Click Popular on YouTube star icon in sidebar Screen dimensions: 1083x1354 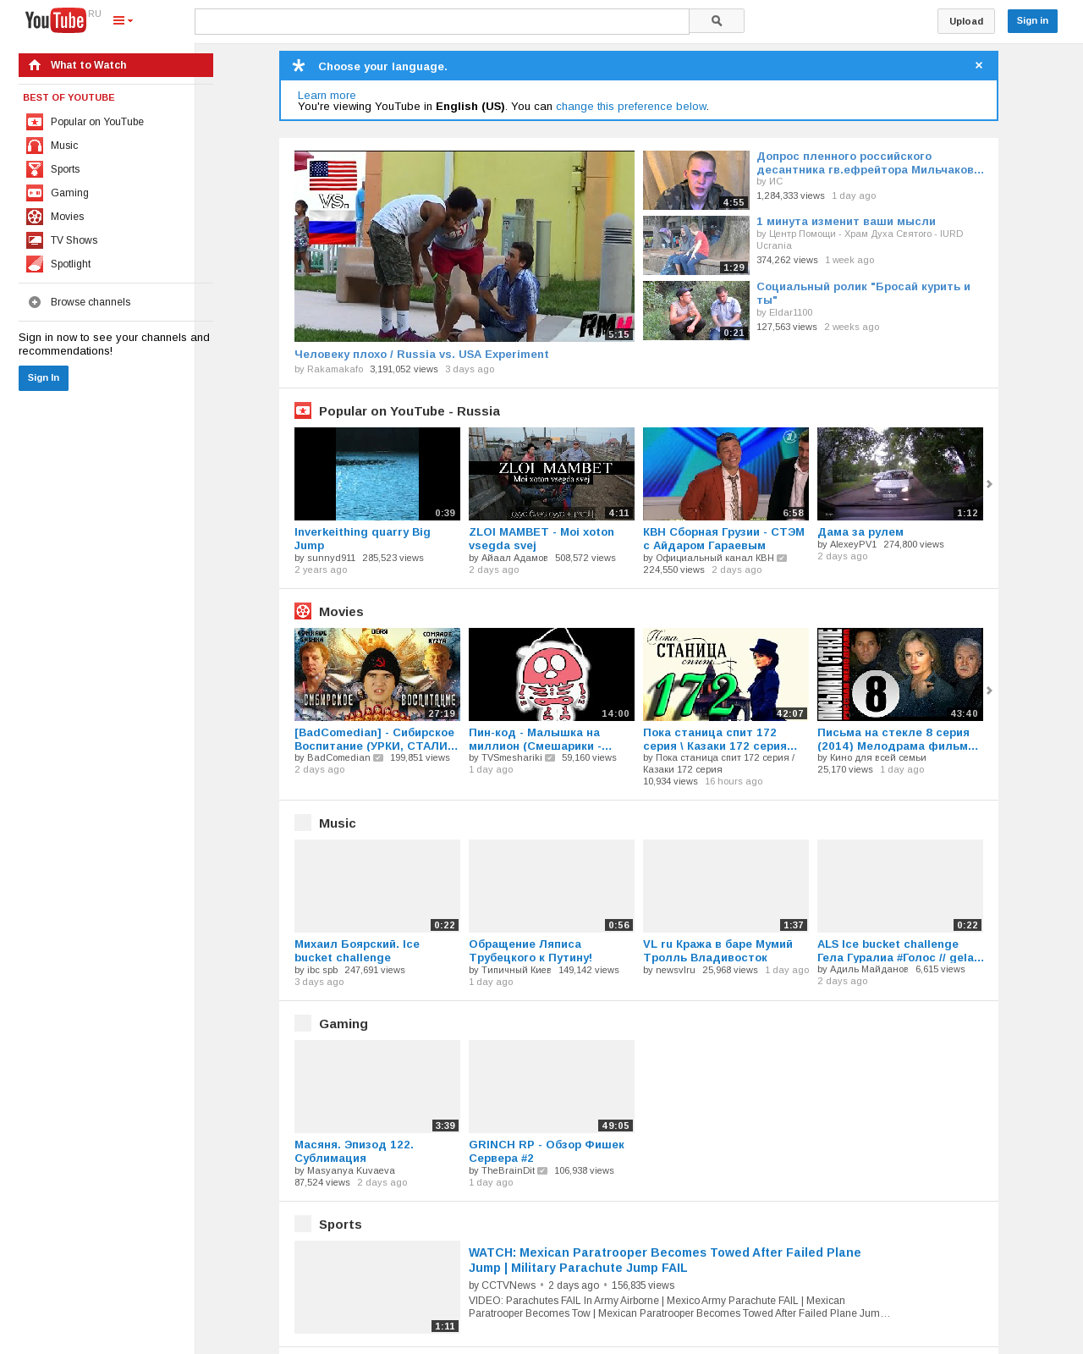coord(35,122)
